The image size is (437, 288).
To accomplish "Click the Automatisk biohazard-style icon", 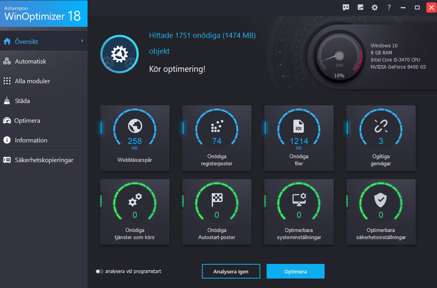I will tap(7, 61).
